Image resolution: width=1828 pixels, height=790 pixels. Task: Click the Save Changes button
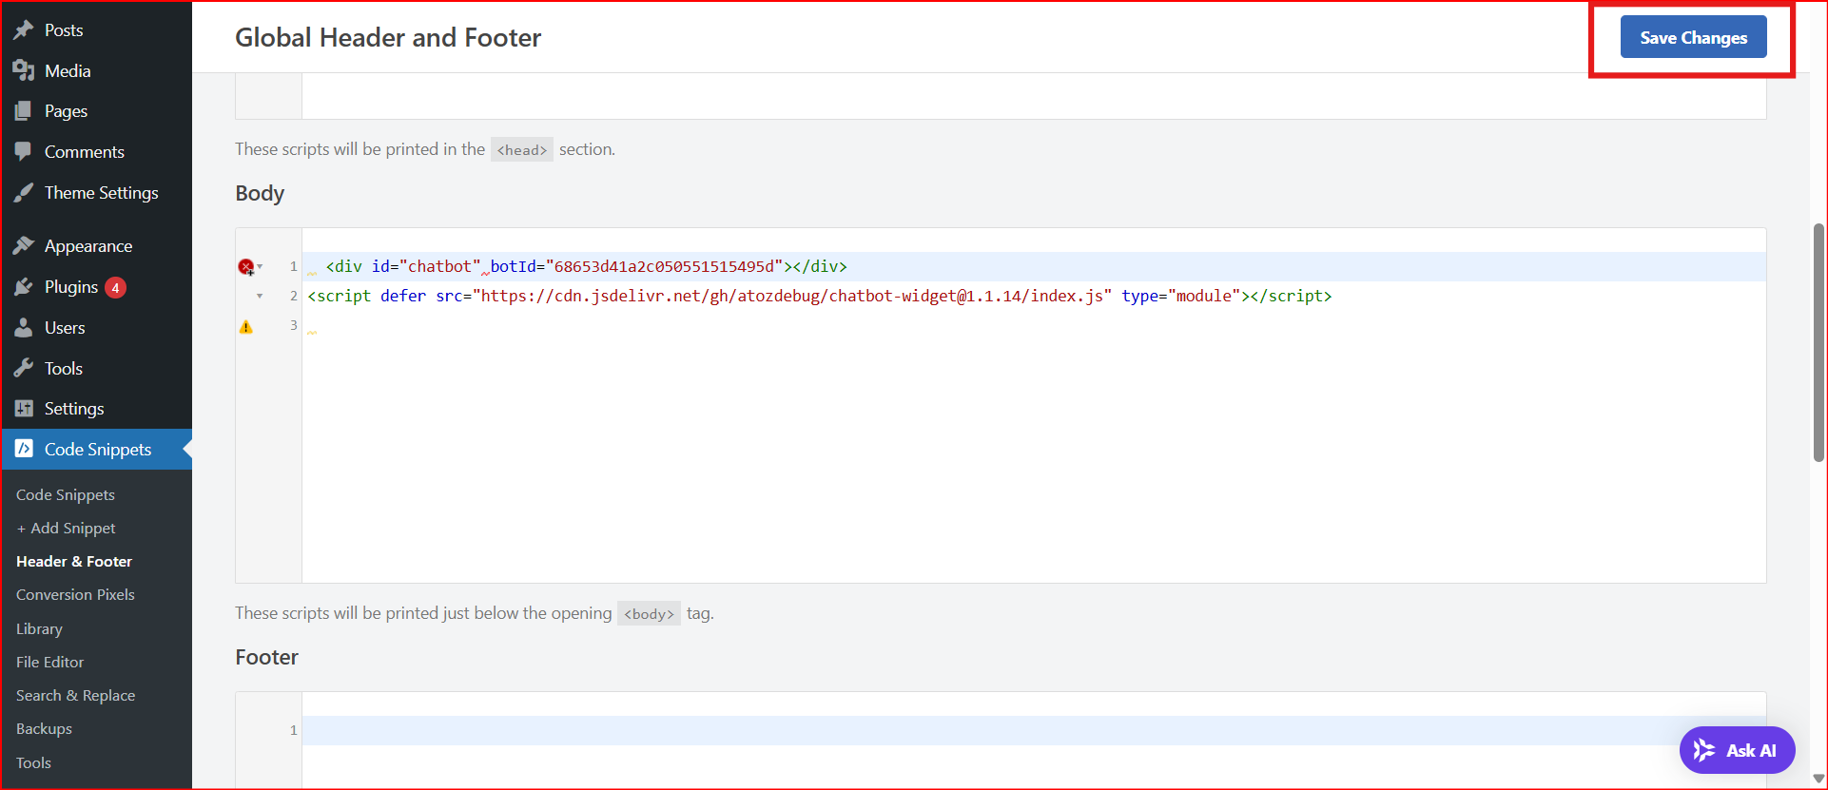pos(1693,38)
